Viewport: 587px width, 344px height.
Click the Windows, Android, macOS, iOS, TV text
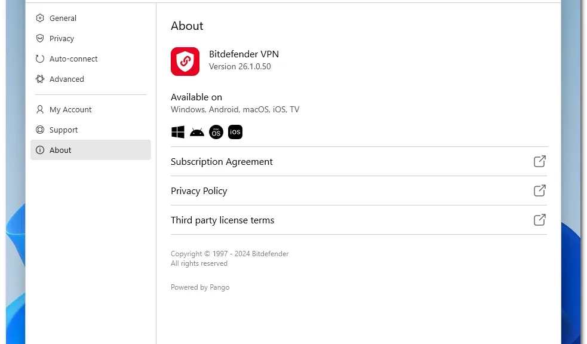pos(235,109)
